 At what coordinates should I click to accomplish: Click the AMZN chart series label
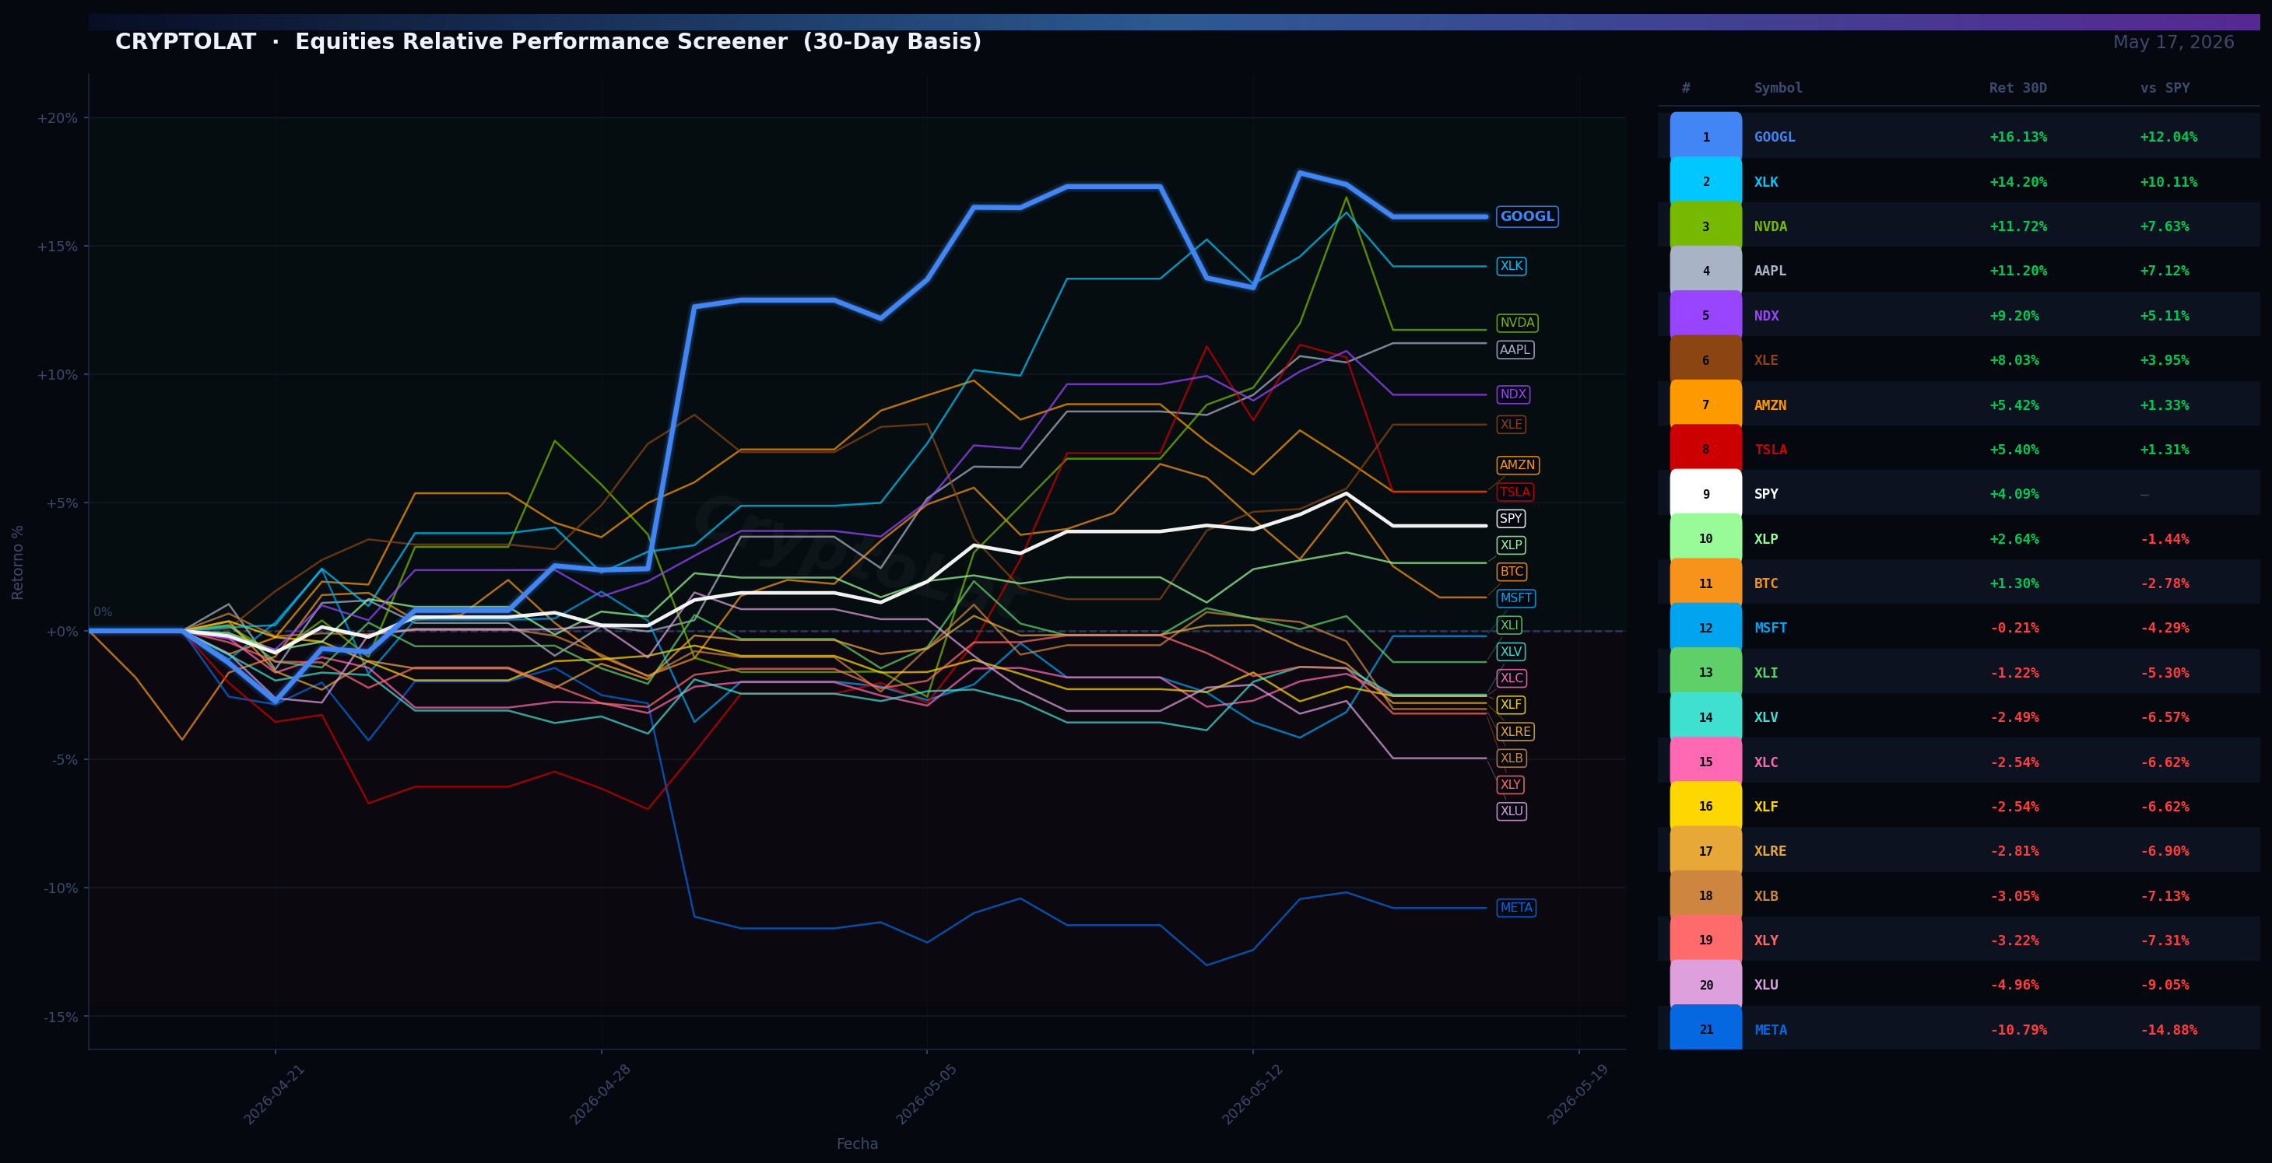(1517, 464)
